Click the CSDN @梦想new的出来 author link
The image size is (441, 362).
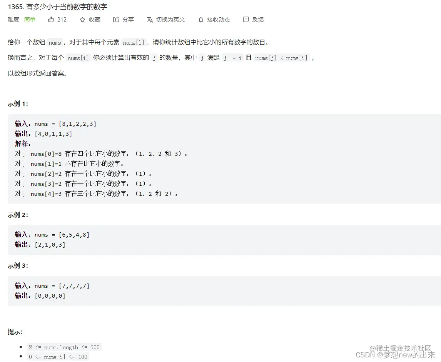point(396,356)
